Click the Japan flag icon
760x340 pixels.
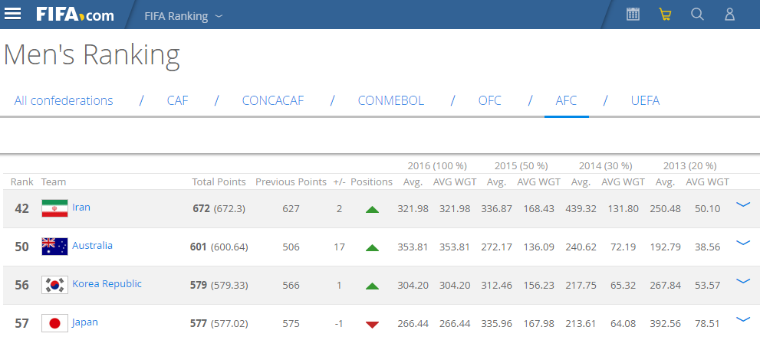54,323
